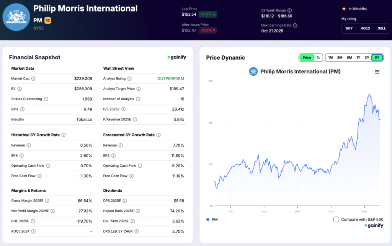Enable the Compare with S&P 500 checkbox
The height and width of the screenshot is (246, 392).
336,220
